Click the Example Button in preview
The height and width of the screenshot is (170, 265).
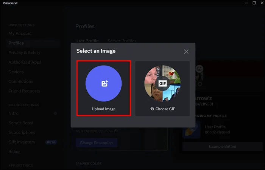pyautogui.click(x=223, y=146)
